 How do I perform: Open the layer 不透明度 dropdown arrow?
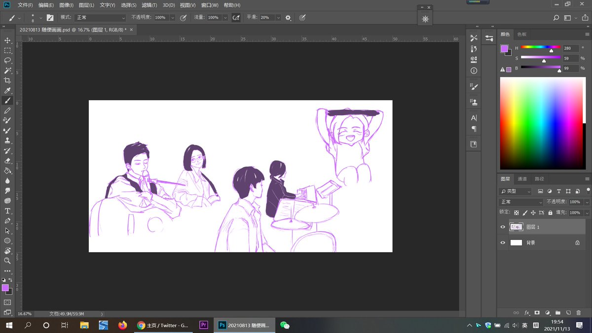(x=587, y=202)
